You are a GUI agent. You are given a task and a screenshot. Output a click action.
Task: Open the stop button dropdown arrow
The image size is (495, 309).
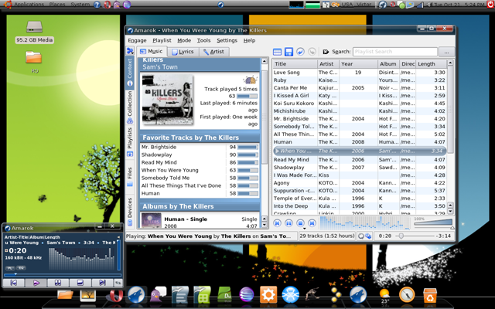[304, 228]
